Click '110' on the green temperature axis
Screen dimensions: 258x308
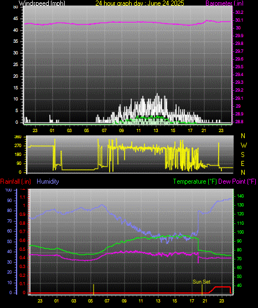tap(240, 223)
